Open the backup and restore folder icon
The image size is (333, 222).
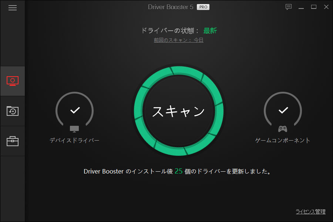[x=13, y=111]
